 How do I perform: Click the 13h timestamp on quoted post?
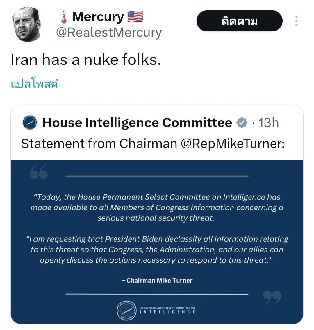tap(269, 123)
